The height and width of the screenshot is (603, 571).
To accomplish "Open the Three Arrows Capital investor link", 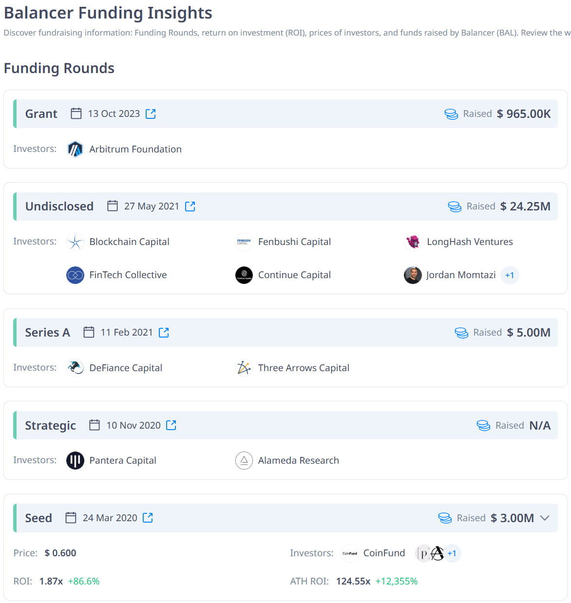I will (304, 368).
